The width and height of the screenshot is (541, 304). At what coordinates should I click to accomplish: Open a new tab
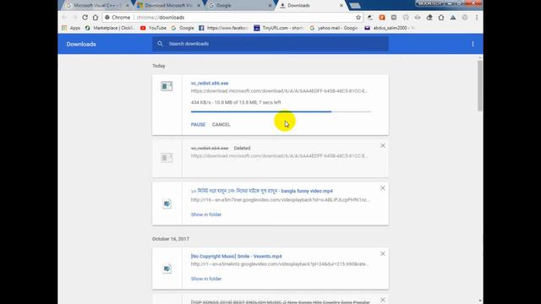(x=355, y=6)
